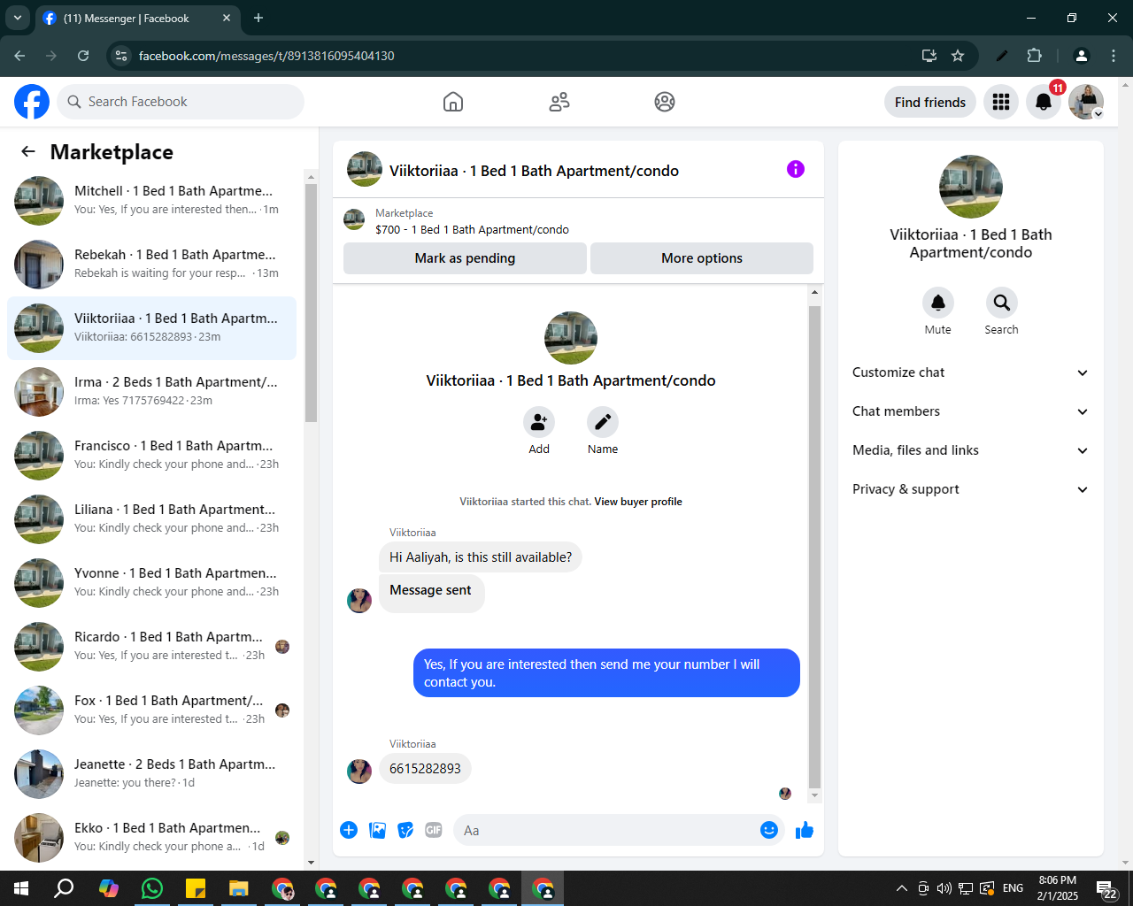Open Chrome three-dot menu
The image size is (1133, 906).
[1114, 56]
